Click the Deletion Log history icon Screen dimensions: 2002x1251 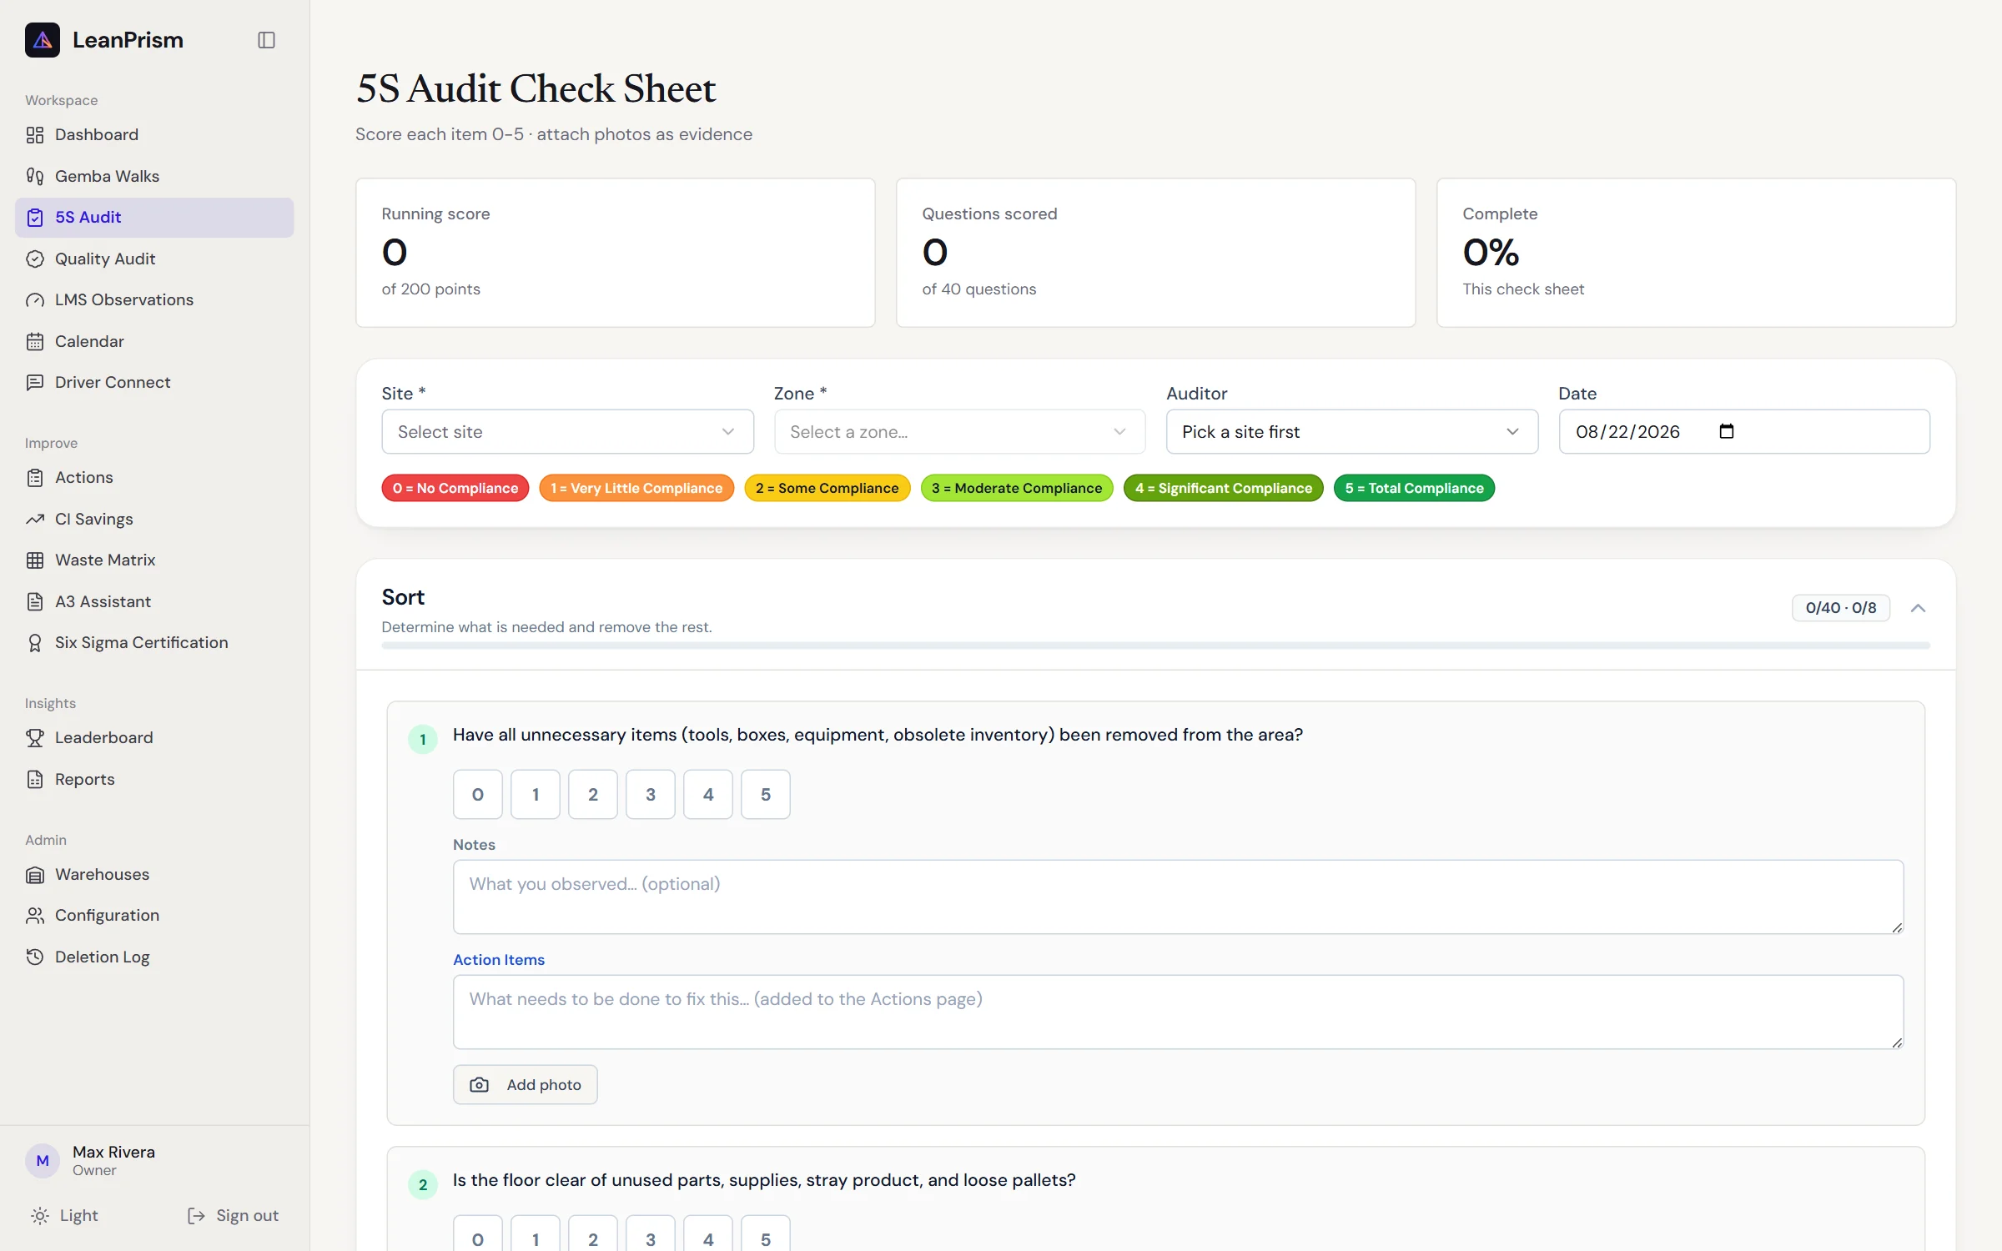35,957
